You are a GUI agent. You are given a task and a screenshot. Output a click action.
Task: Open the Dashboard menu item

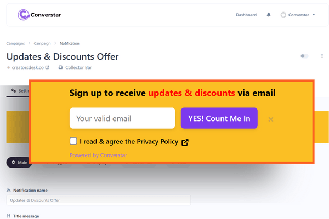pos(246,15)
